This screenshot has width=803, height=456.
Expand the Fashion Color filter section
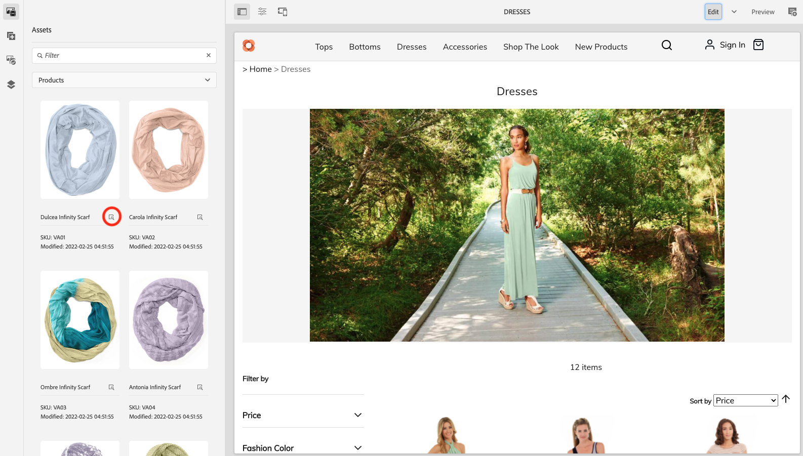point(303,448)
